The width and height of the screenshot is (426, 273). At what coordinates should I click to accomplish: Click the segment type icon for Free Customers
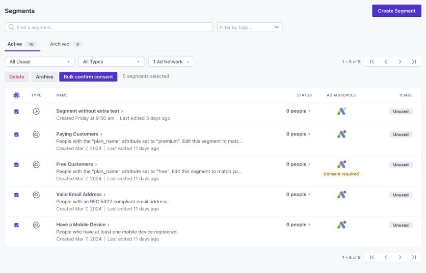point(36,165)
